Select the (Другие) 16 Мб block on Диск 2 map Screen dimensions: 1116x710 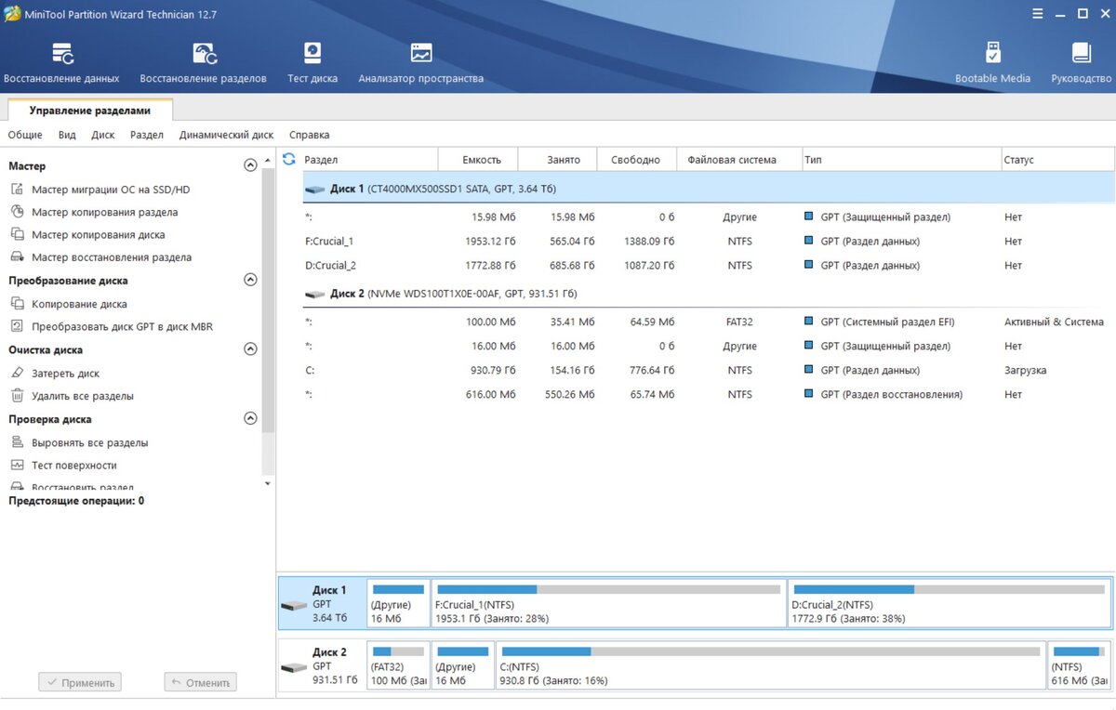(462, 665)
